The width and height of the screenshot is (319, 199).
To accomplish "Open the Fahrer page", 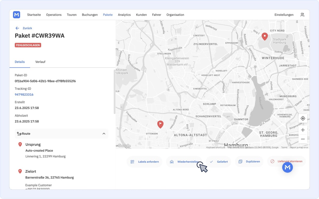I will (x=157, y=15).
